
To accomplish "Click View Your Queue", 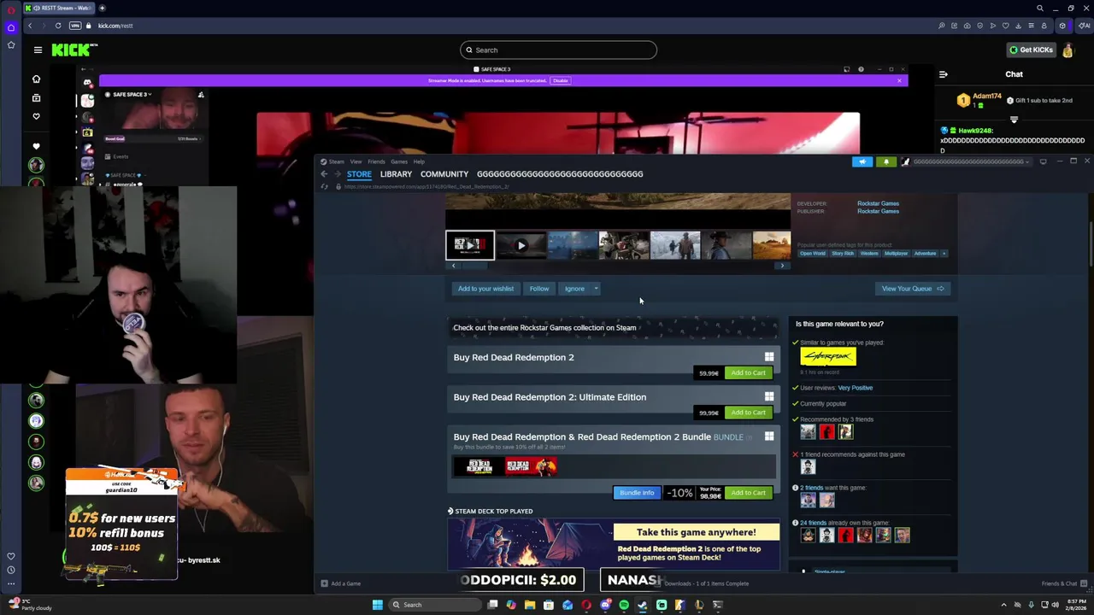I will (x=913, y=289).
